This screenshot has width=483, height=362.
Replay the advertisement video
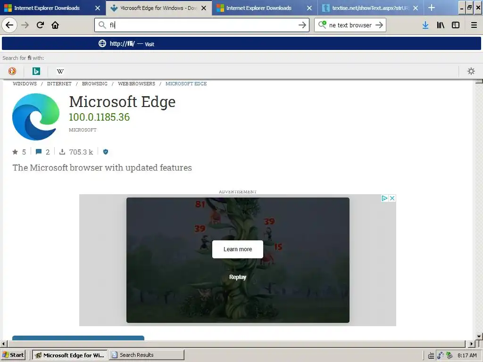click(x=238, y=277)
